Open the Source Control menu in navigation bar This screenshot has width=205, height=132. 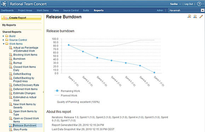click(x=71, y=10)
